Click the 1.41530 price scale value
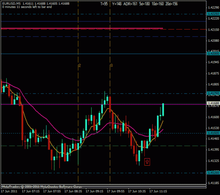 (213, 128)
